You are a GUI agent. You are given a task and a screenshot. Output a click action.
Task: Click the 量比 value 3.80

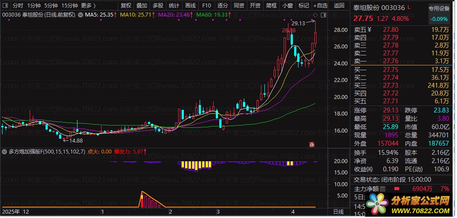pos(443,119)
